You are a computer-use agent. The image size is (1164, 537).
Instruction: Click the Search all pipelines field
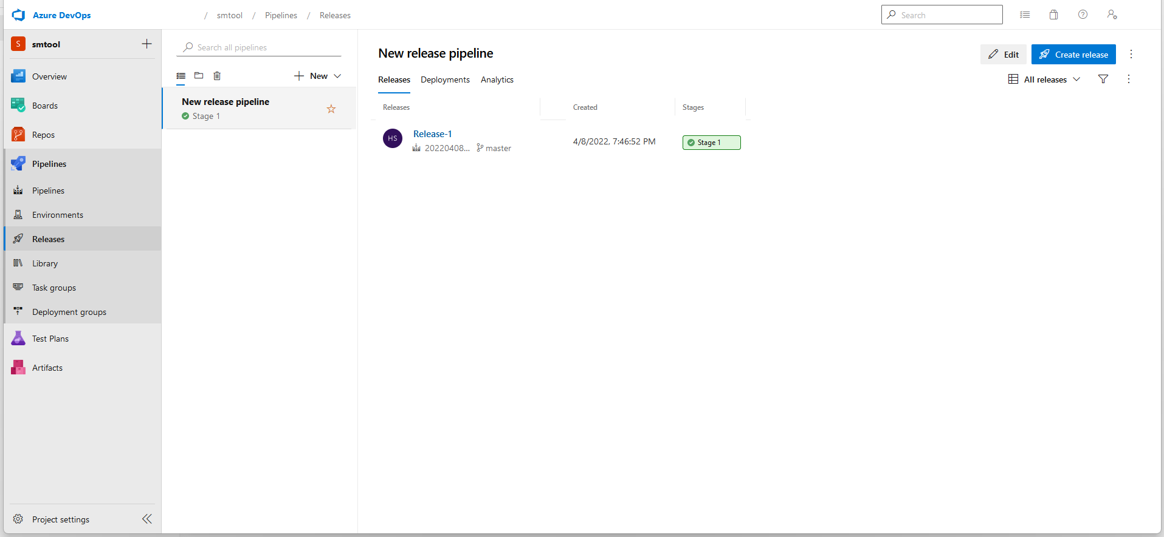261,47
